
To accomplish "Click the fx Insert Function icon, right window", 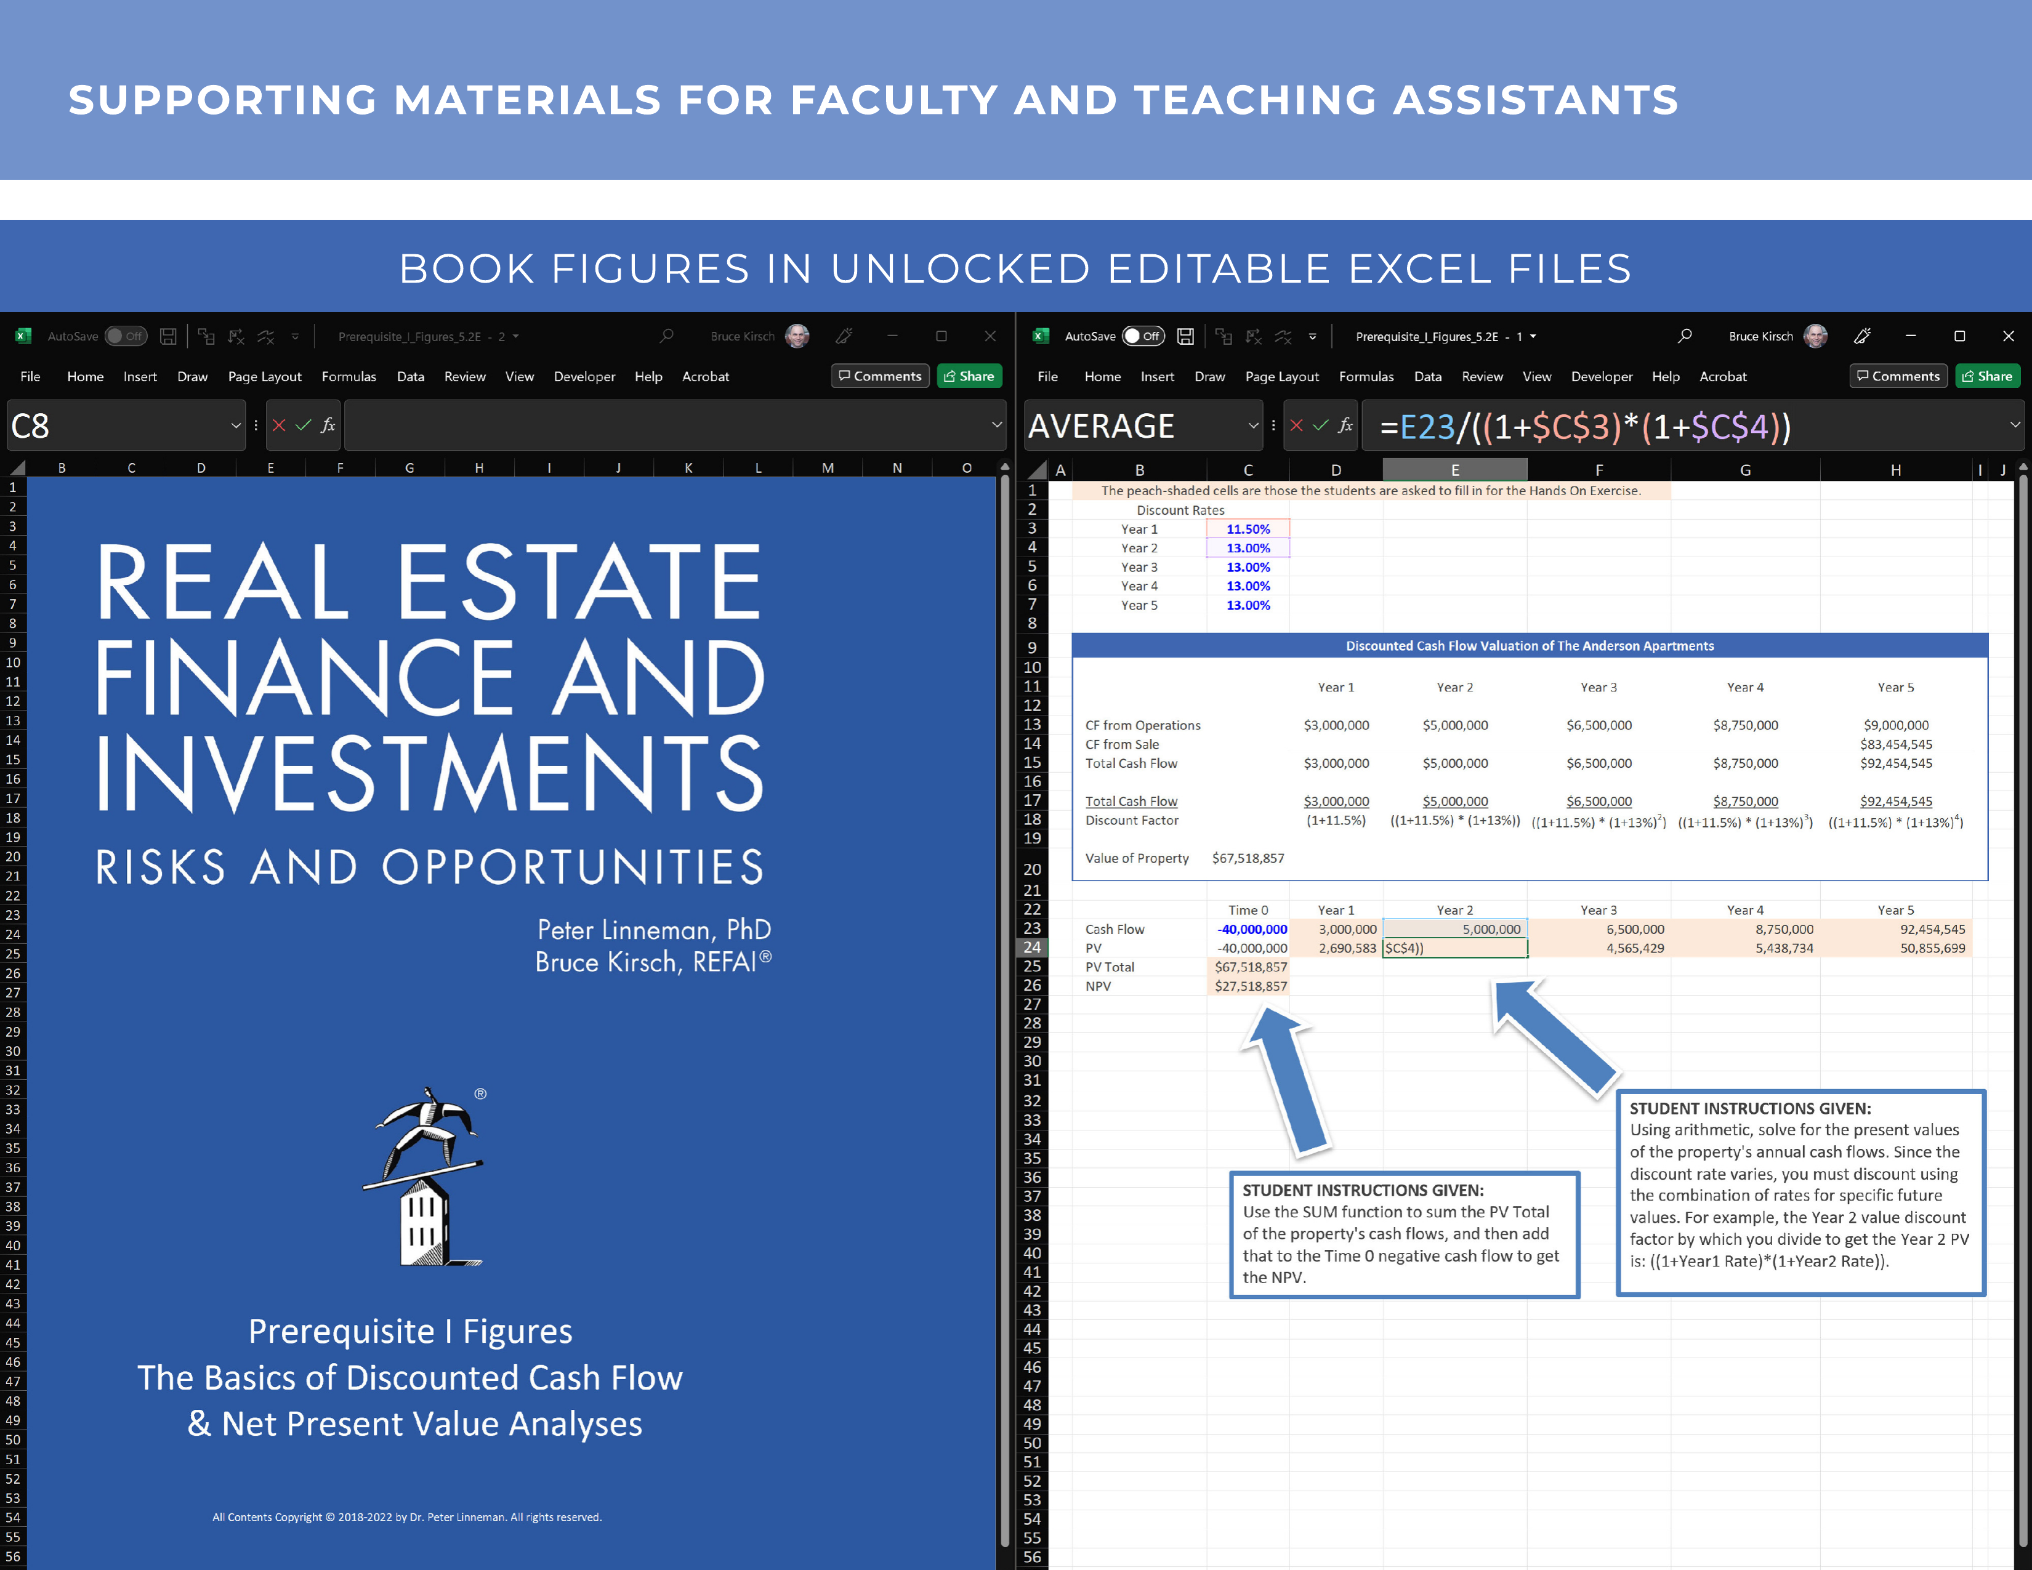I will coord(1345,425).
